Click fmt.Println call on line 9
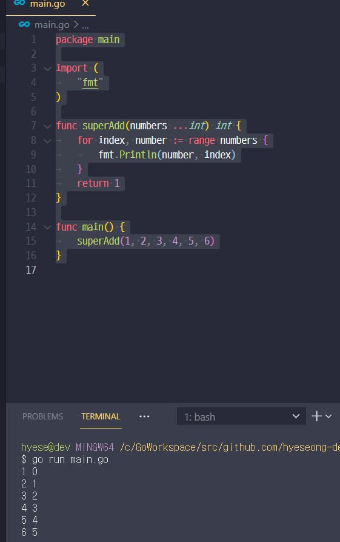The image size is (340, 542). coord(167,155)
